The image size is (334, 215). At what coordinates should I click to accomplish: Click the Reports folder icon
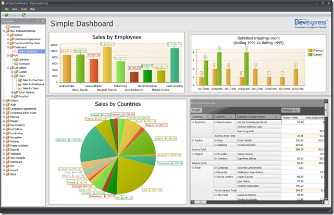pyautogui.click(x=8, y=149)
